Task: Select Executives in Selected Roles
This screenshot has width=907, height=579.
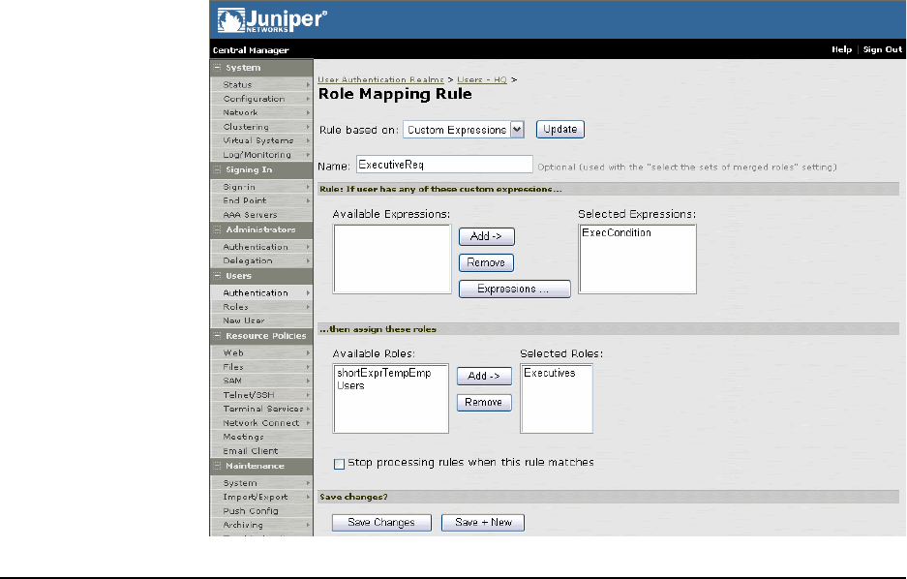Action: tap(550, 374)
